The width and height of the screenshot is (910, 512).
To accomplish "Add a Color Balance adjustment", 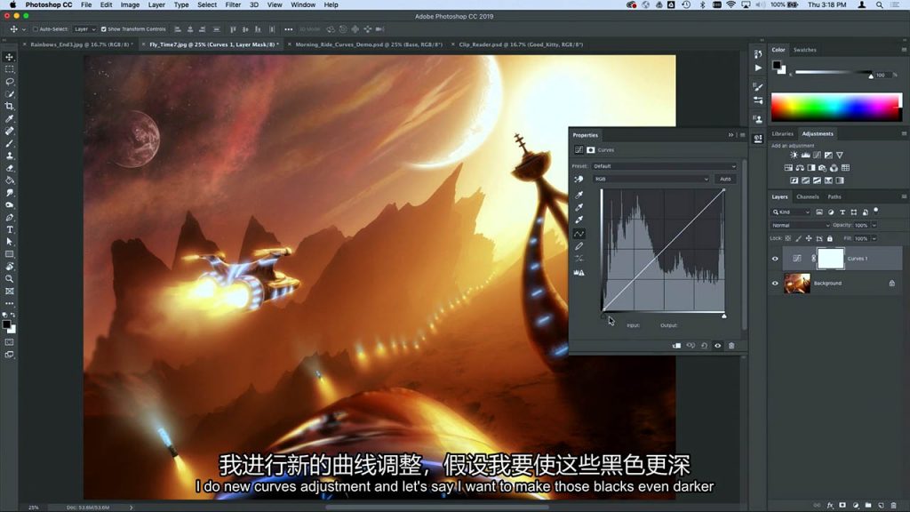I will pos(800,168).
